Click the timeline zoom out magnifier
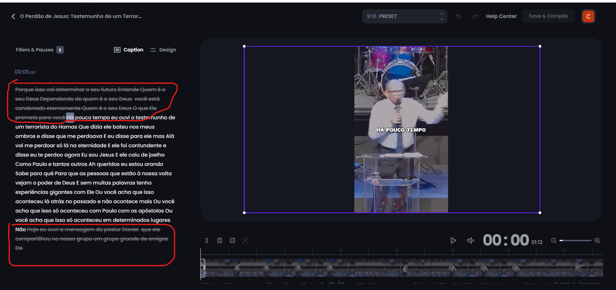Image resolution: width=616 pixels, height=290 pixels. (x=554, y=240)
